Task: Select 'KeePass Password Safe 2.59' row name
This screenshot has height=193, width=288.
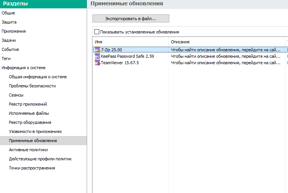Action: [x=127, y=56]
